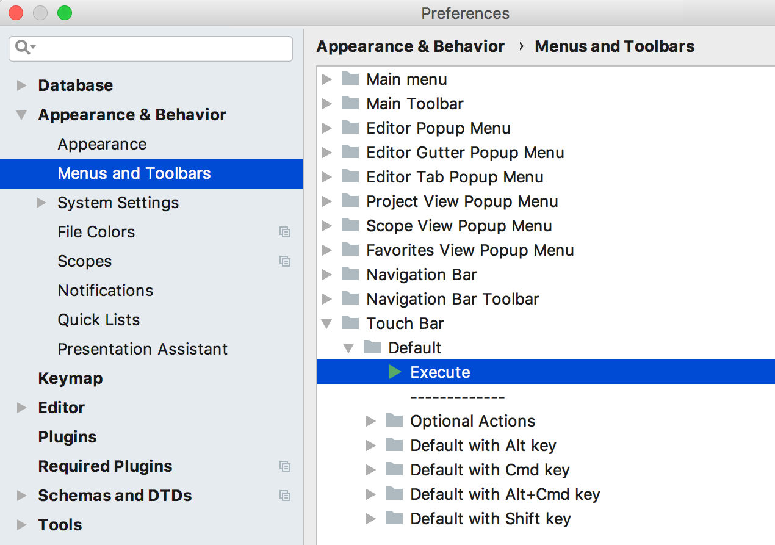This screenshot has width=775, height=545.
Task: Click the Schemas and DTDs project icon
Action: coord(285,496)
